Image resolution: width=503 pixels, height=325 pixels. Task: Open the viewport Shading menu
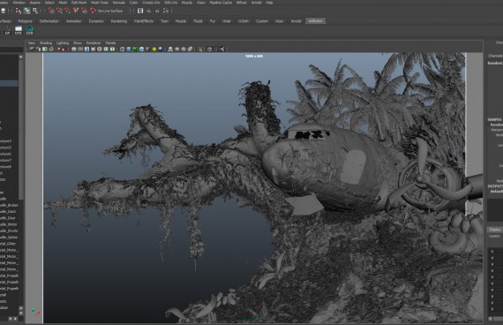pyautogui.click(x=46, y=43)
